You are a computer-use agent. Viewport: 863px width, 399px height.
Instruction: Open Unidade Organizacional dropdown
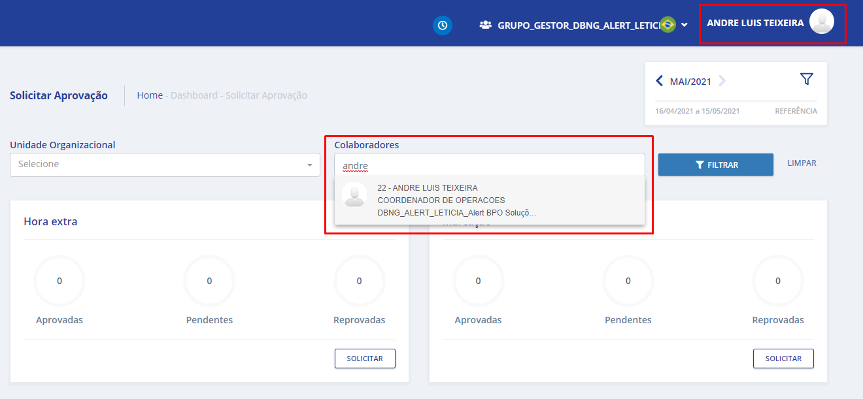[165, 165]
